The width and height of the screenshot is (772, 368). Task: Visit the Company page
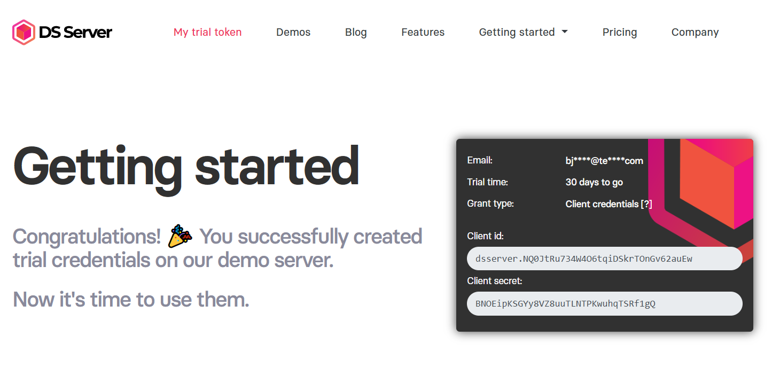(695, 32)
